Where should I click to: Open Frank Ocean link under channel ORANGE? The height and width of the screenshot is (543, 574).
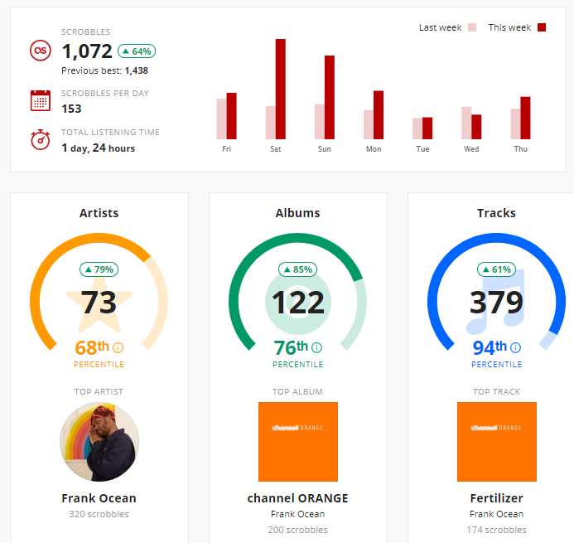tap(297, 514)
